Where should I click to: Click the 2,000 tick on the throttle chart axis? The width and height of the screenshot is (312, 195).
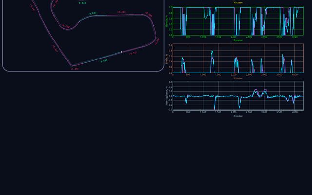point(234,37)
